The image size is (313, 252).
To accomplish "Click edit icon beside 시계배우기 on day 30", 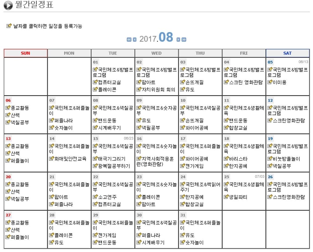I will click(139, 242).
